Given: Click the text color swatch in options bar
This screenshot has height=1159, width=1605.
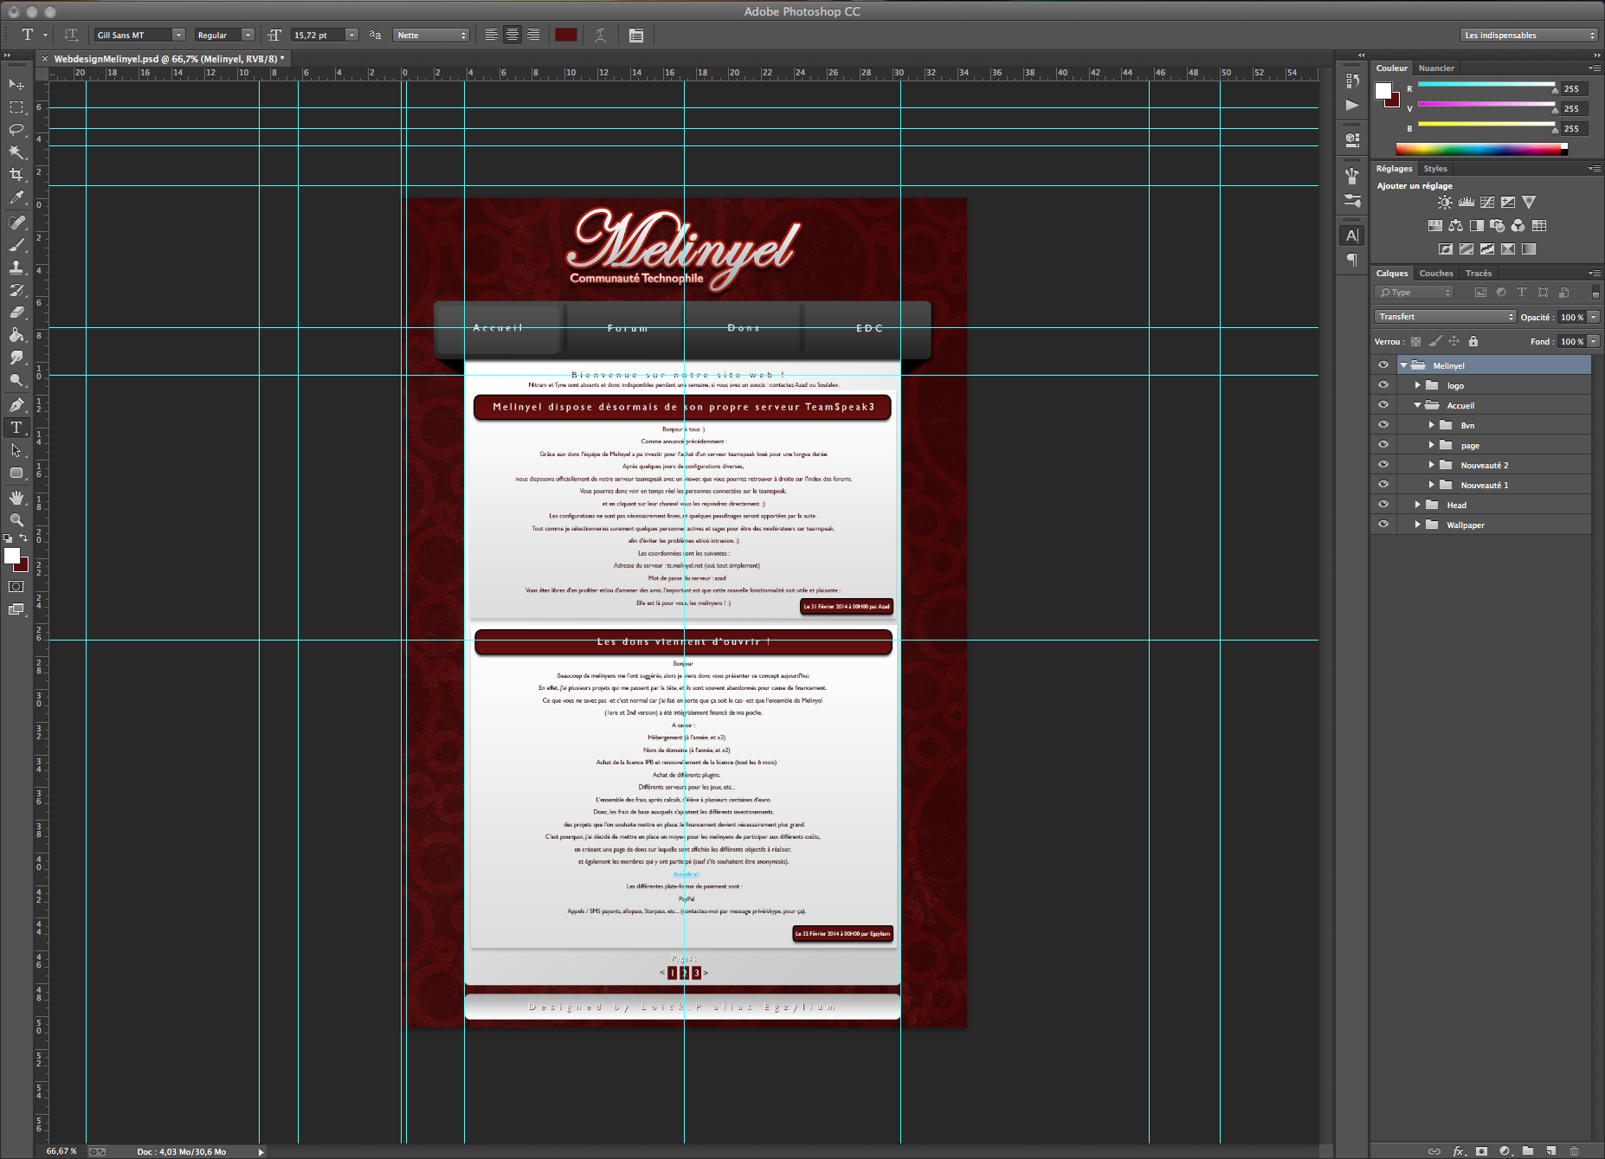Looking at the screenshot, I should [x=566, y=35].
